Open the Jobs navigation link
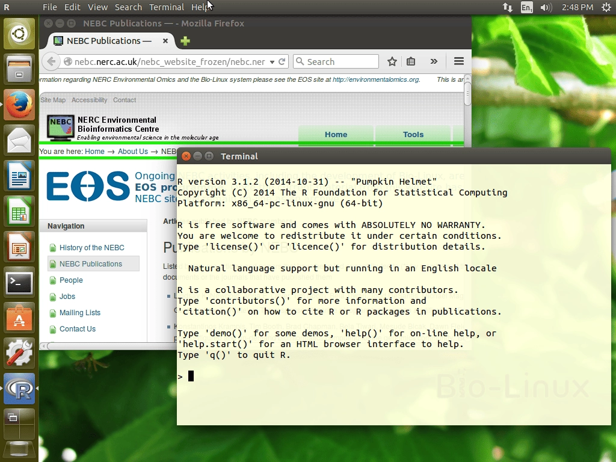Image resolution: width=616 pixels, height=462 pixels. (x=67, y=296)
